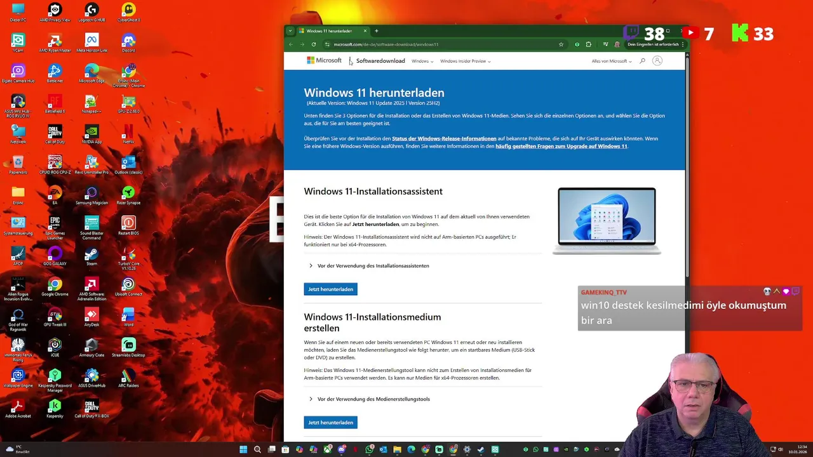813x457 pixels.
Task: Select Streamlabs Desktop icon
Action: (128, 347)
